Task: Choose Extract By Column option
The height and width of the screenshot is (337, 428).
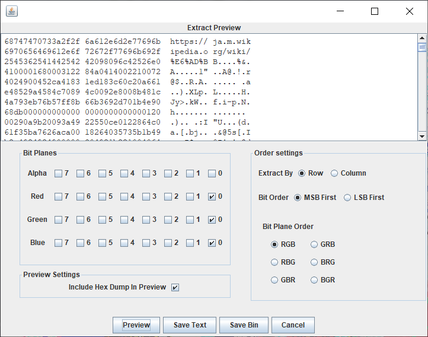Action: (x=334, y=173)
